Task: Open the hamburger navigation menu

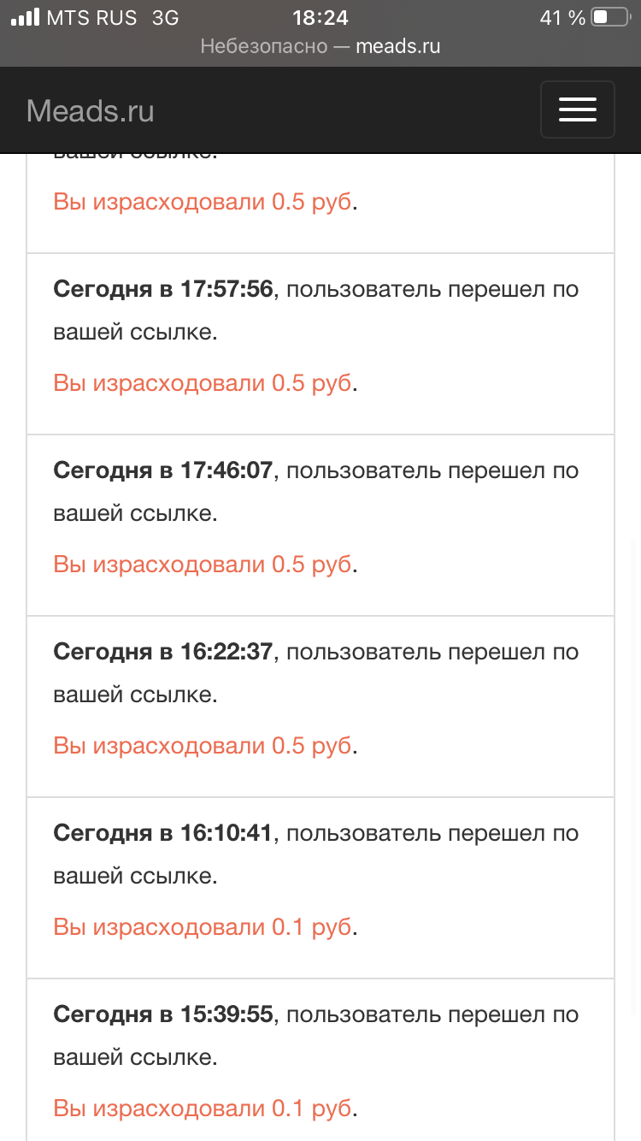Action: coord(577,109)
